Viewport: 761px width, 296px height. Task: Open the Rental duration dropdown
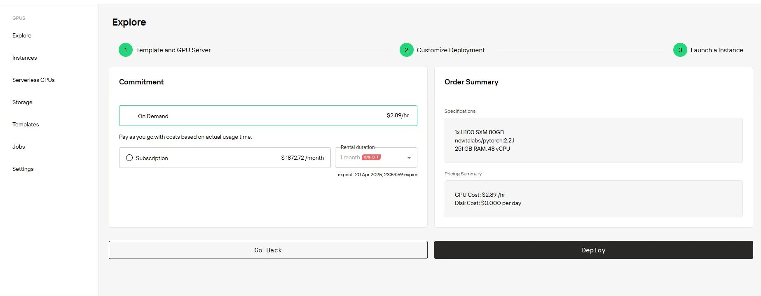point(376,157)
